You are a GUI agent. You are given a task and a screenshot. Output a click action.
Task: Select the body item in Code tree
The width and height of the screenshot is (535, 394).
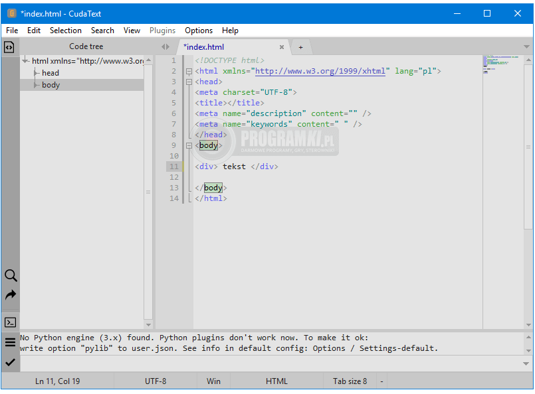(51, 85)
